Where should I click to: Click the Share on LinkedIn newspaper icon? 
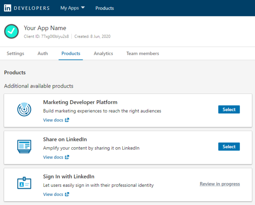tap(24, 147)
